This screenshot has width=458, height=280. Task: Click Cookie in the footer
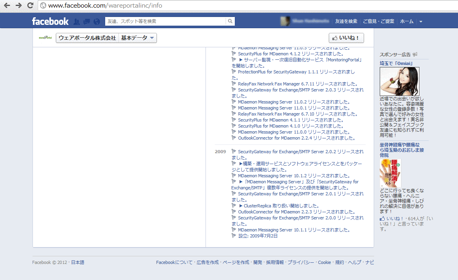324,262
